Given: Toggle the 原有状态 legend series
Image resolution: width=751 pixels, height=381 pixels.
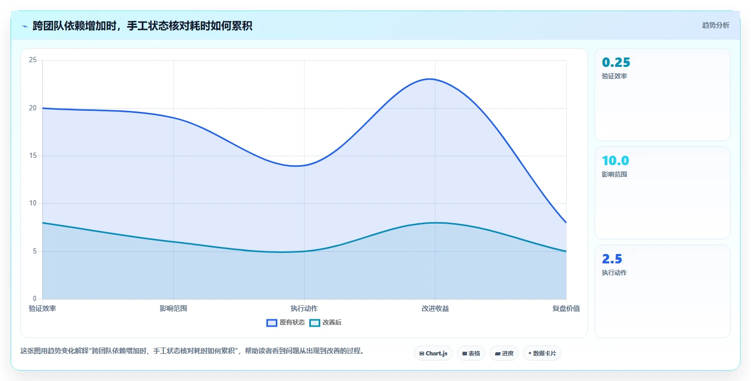Looking at the screenshot, I should click(x=286, y=322).
